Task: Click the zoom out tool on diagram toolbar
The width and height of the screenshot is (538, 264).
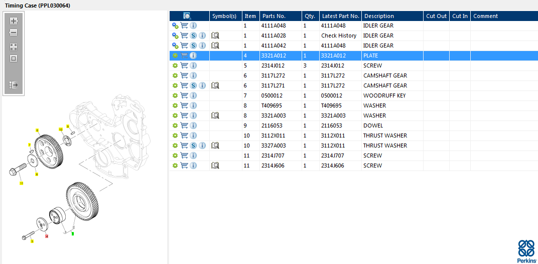Action: pos(14,33)
